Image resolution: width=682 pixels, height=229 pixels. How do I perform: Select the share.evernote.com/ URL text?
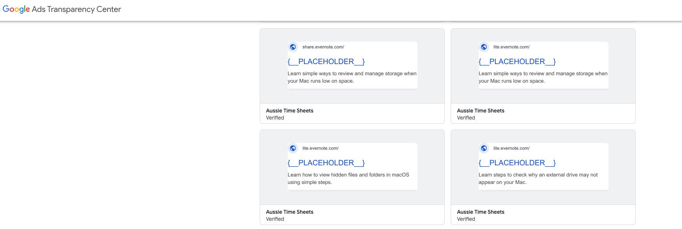323,47
